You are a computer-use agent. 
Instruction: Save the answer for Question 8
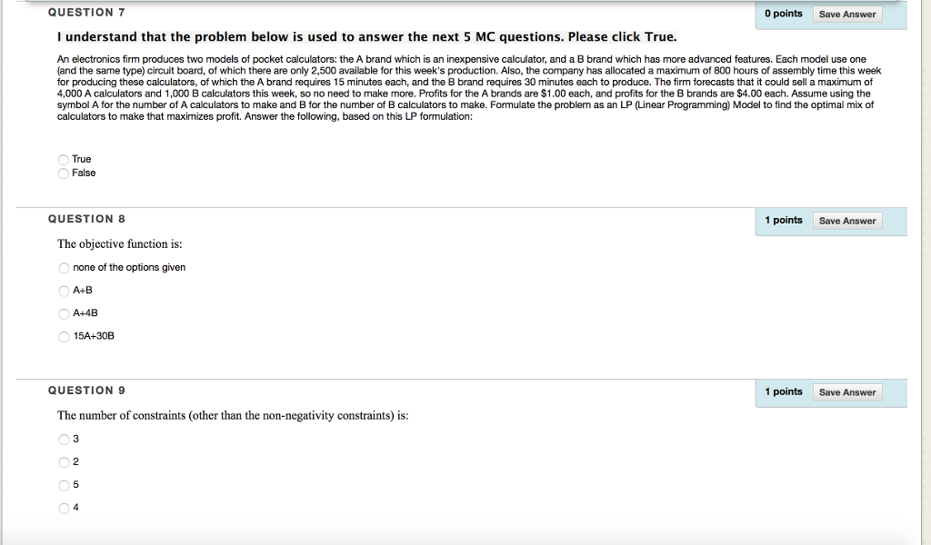[x=846, y=221]
